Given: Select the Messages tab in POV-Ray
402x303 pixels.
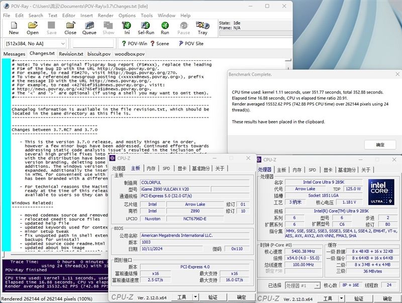Looking at the screenshot, I should (14, 54).
